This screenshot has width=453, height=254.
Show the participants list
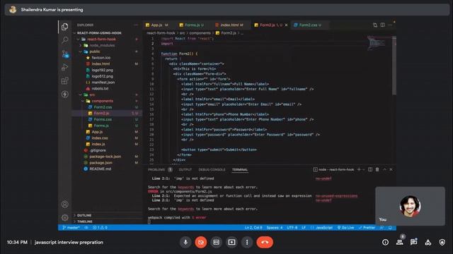(399, 242)
